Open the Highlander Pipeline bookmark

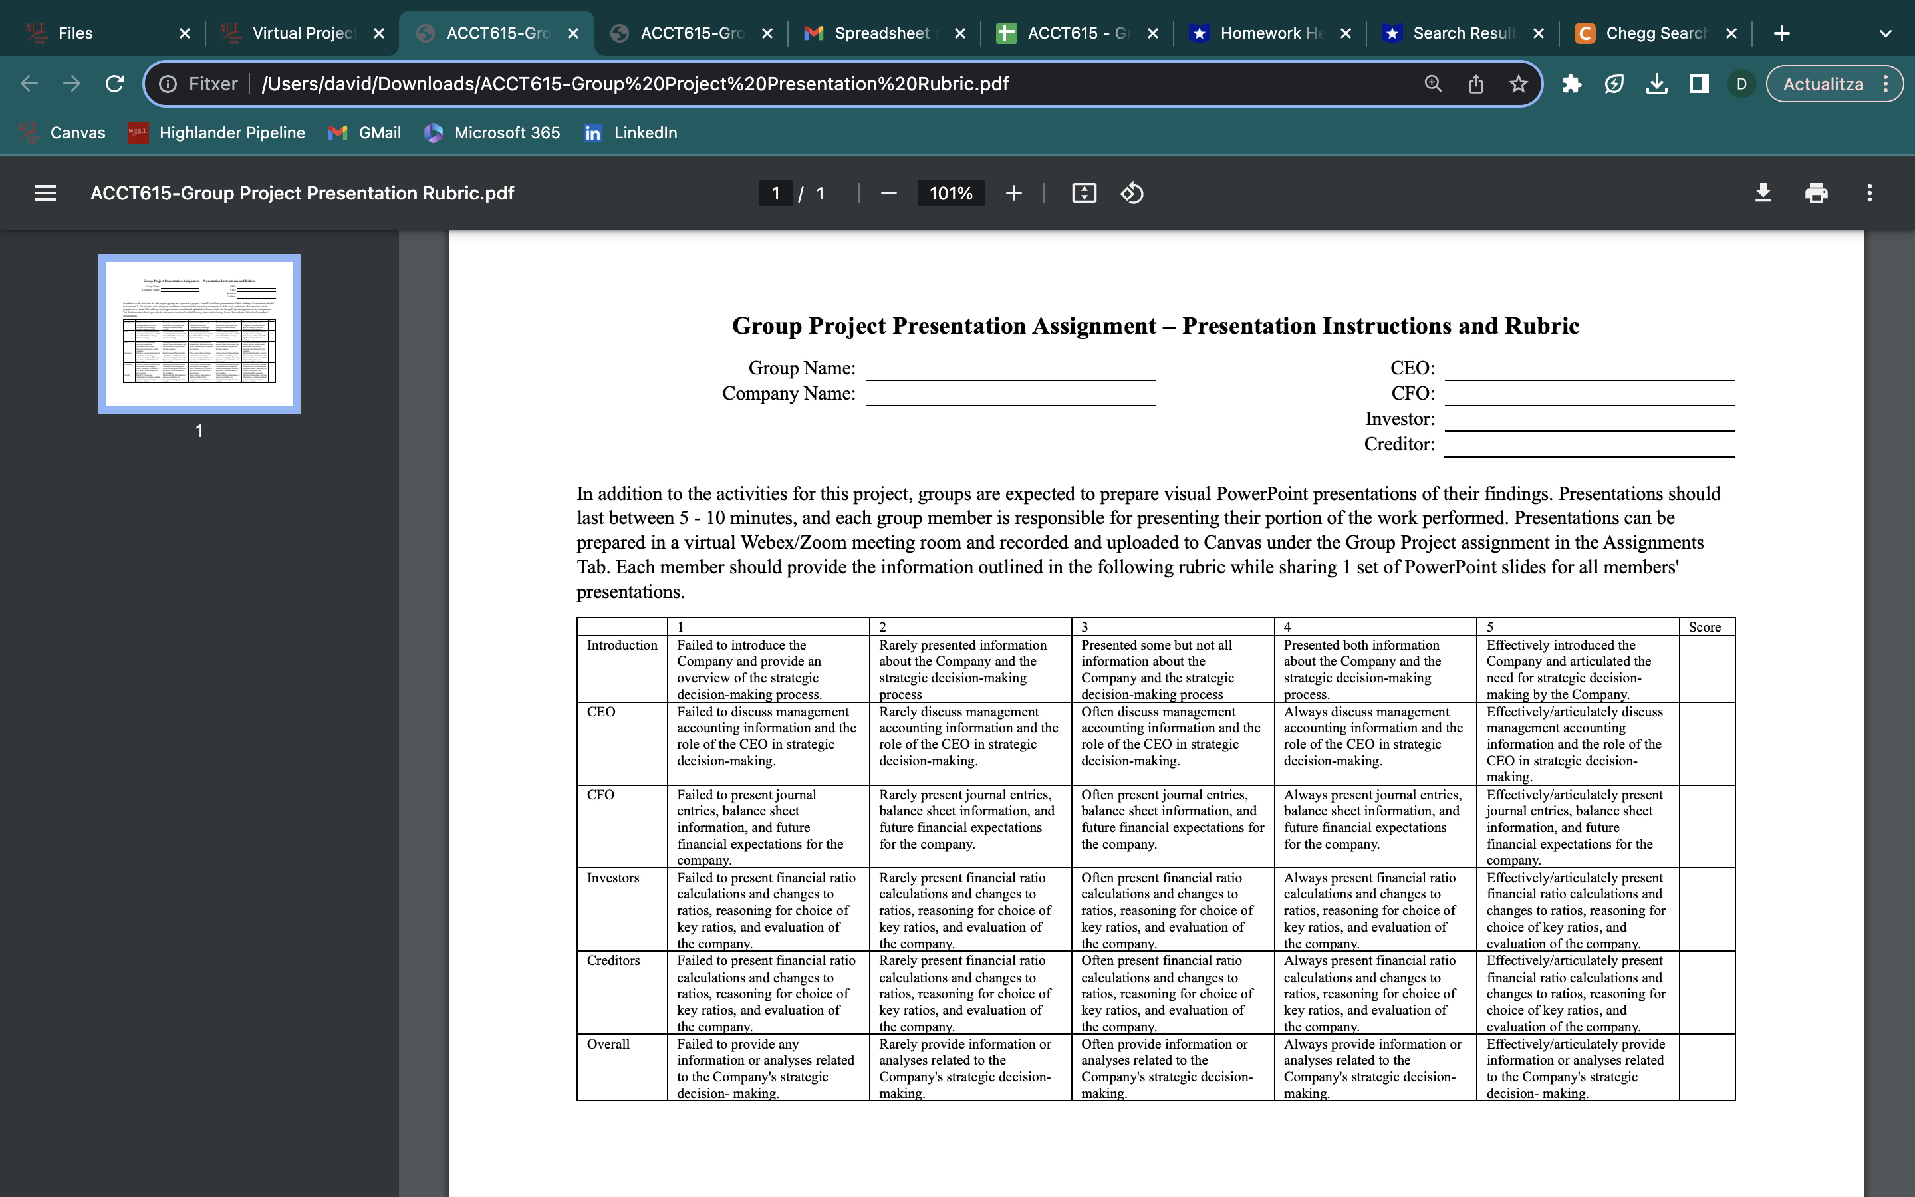[216, 133]
